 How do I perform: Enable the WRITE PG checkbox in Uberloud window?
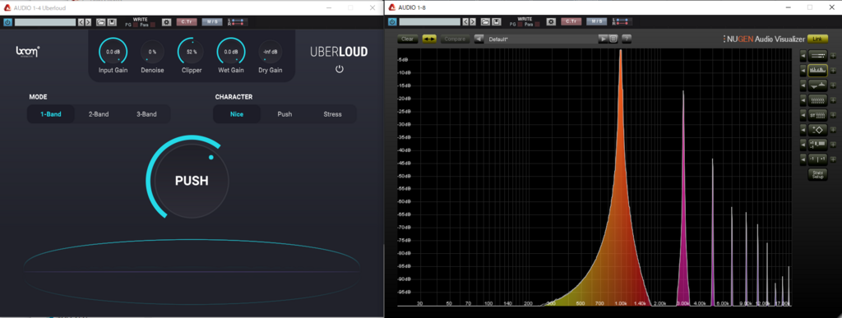(136, 25)
